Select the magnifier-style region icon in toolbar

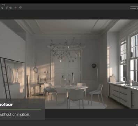(x=7, y=8)
